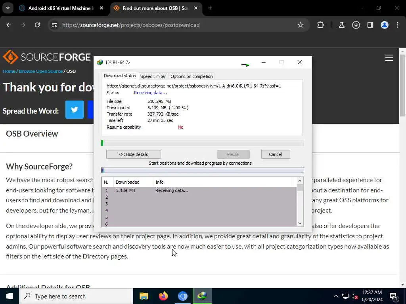The height and width of the screenshot is (304, 406).
Task: Select connection row 6
Action: [x=199, y=224]
